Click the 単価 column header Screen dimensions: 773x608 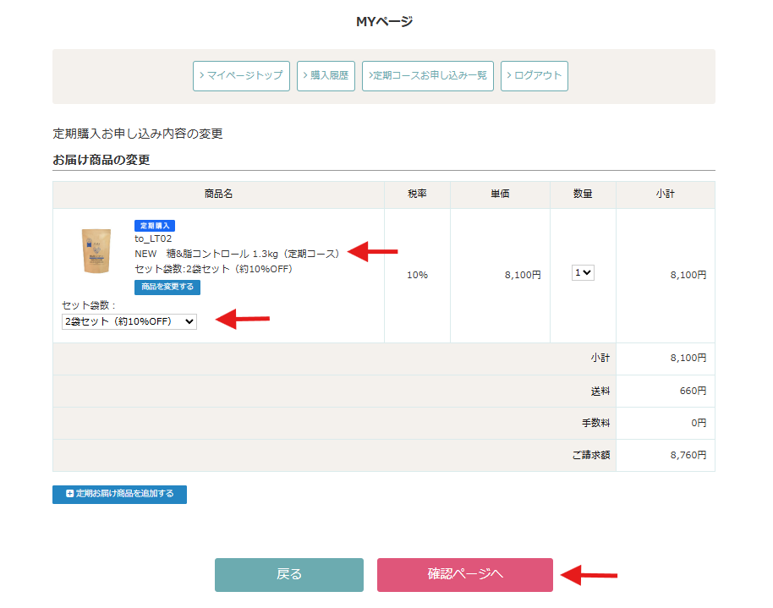click(500, 194)
